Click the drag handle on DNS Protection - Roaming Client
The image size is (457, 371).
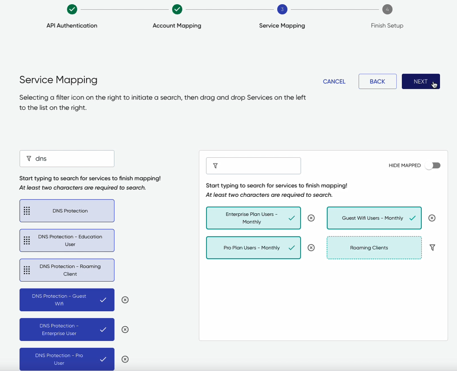click(x=27, y=270)
